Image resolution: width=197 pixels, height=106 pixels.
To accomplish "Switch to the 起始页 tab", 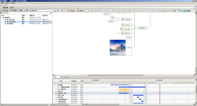I will [x=12, y=8].
